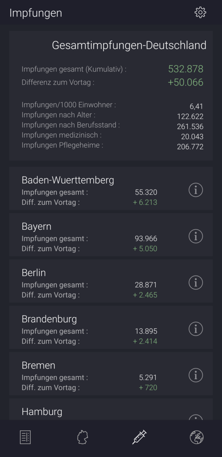Switch to the news list tab

click(x=25, y=437)
